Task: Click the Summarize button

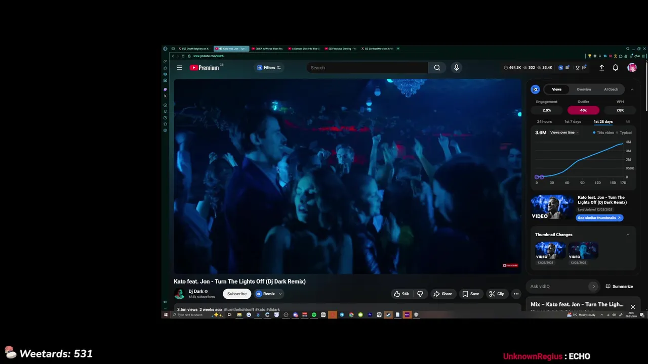Action: (619, 287)
